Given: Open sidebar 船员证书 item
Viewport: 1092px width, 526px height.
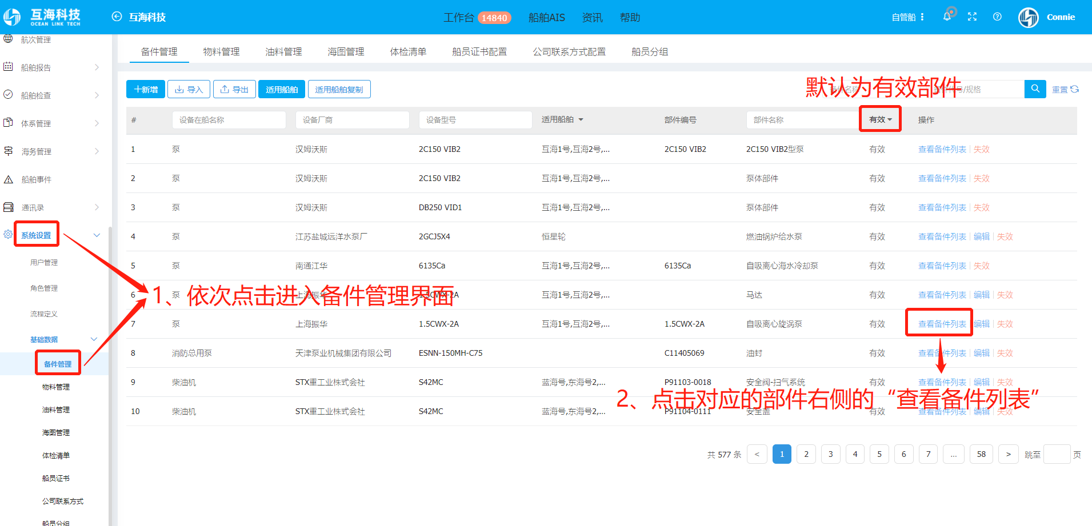Looking at the screenshot, I should [x=56, y=478].
